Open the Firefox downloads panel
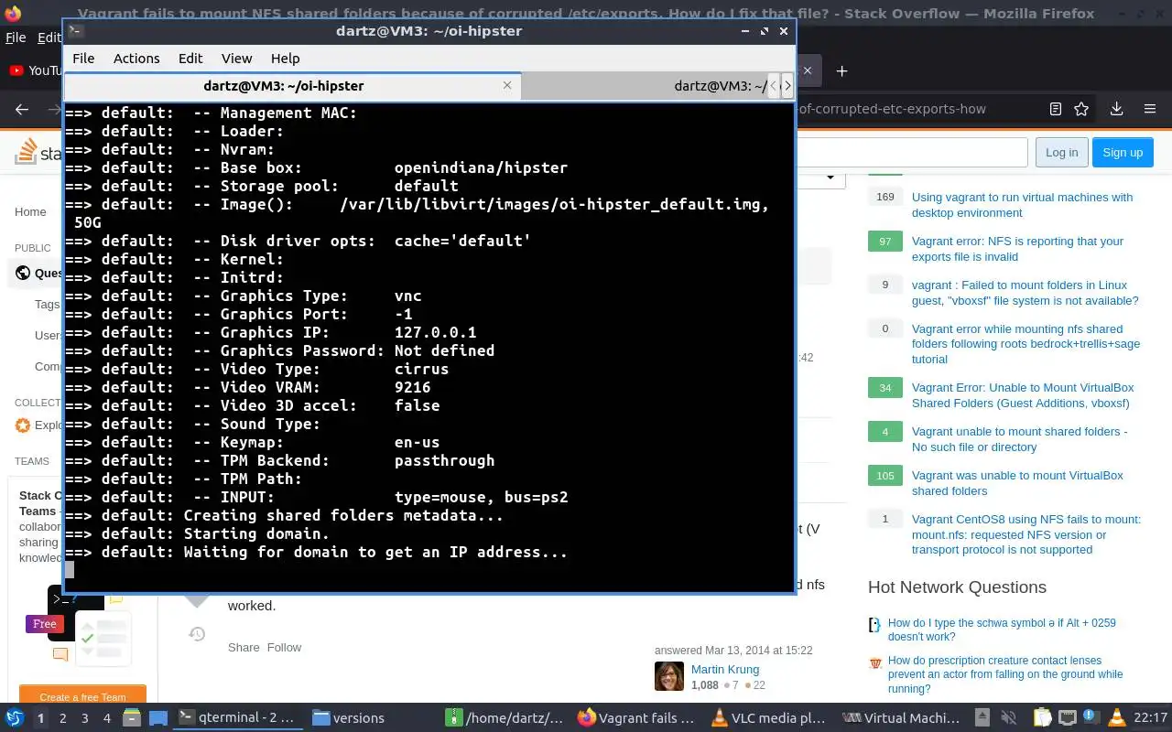 (1116, 109)
